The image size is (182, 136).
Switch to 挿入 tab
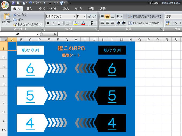(x=29, y=9)
